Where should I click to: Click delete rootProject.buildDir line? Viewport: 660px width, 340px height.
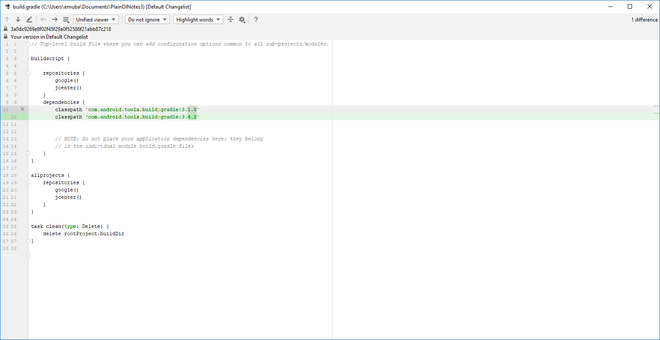coord(83,234)
